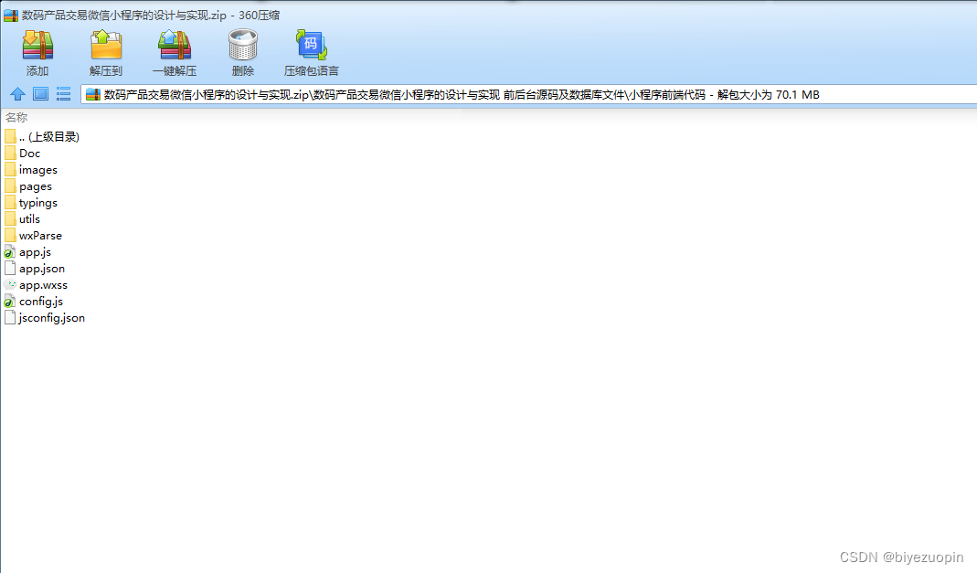Click the config.js file icon
This screenshot has width=977, height=573.
(10, 302)
